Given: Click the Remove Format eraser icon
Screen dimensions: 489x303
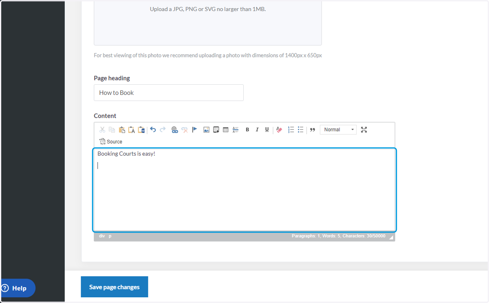Looking at the screenshot, I should click(279, 130).
